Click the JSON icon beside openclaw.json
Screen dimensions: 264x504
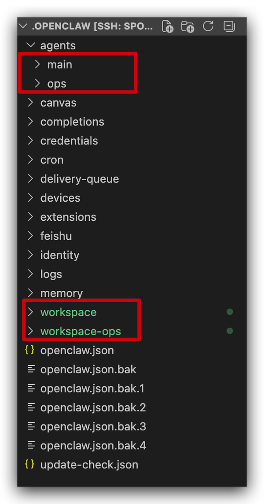click(x=30, y=350)
